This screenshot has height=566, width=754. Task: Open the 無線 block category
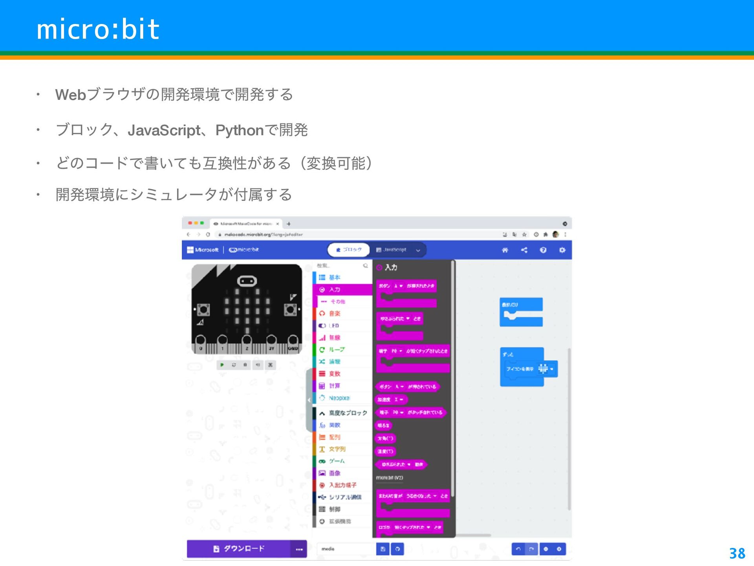point(343,338)
